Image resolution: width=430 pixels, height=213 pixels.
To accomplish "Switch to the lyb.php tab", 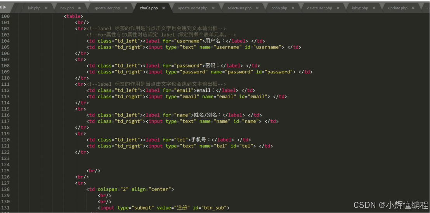I will tap(34, 8).
